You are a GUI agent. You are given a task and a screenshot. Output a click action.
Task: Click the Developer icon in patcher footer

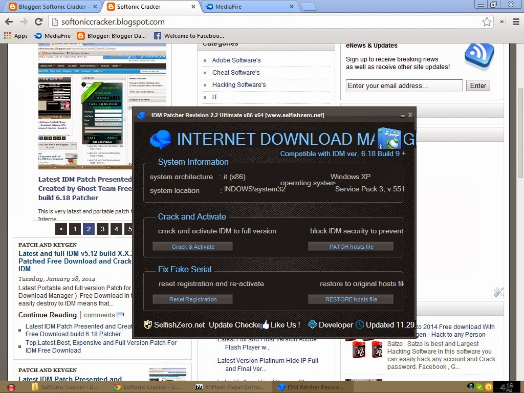coord(312,324)
